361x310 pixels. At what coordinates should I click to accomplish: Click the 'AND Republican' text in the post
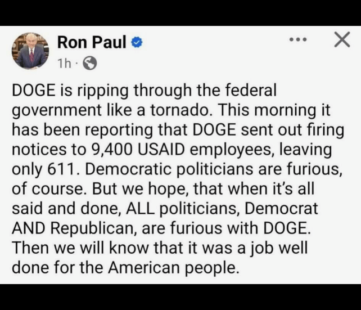[x=73, y=228]
